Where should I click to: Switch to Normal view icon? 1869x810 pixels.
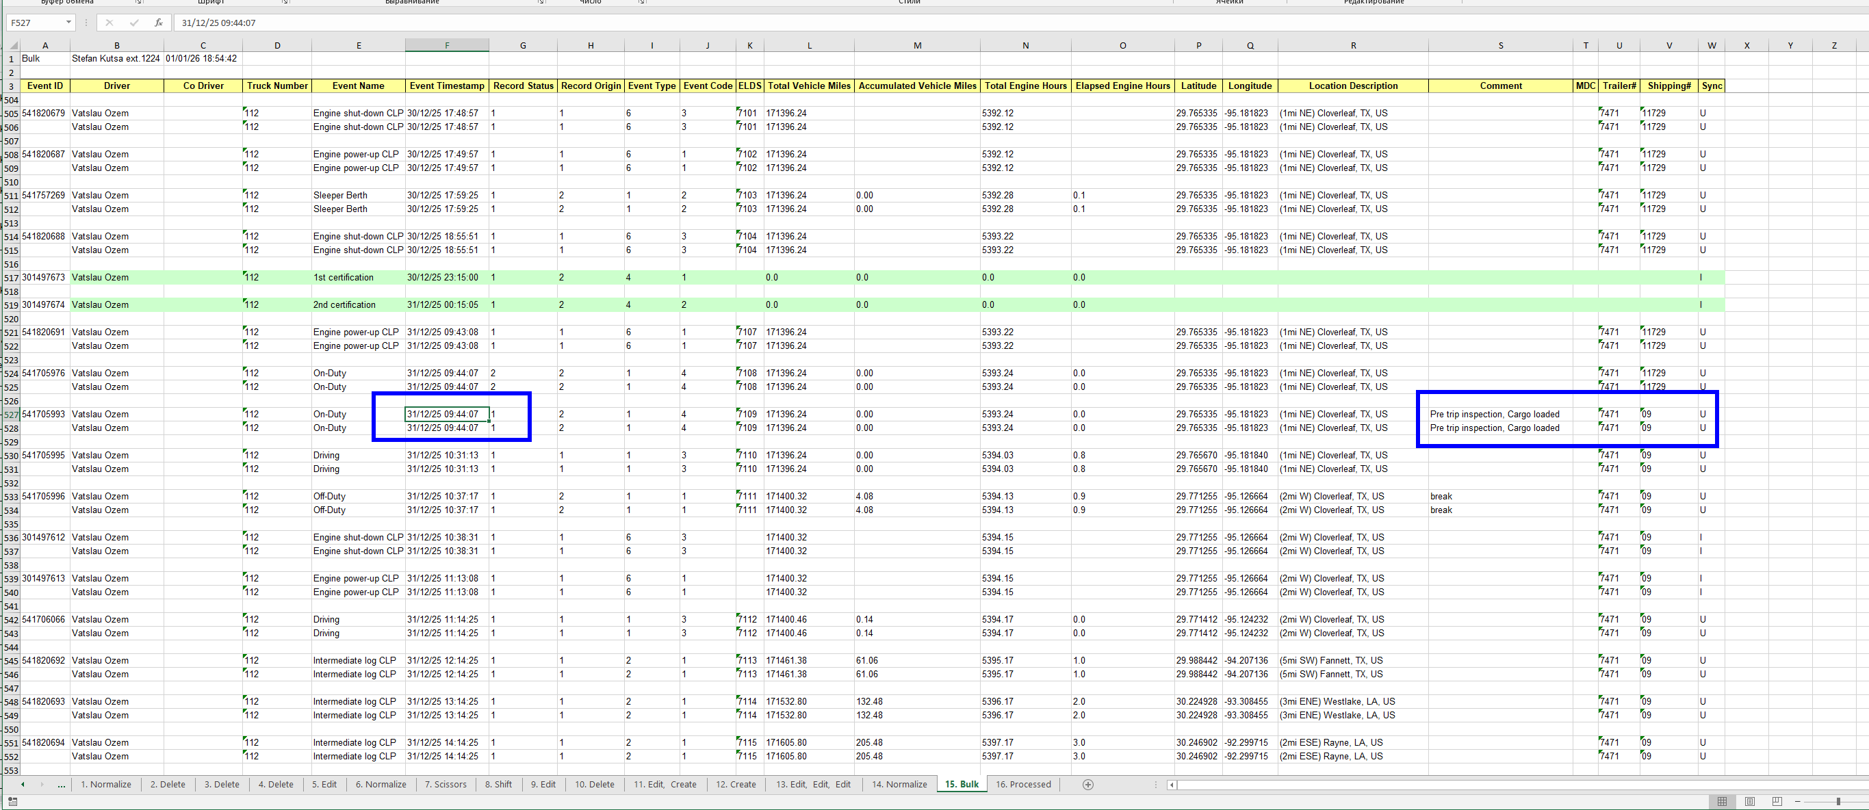click(1722, 801)
